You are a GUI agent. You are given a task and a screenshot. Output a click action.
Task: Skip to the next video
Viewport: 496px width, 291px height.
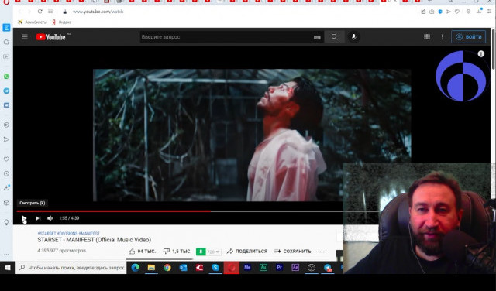pos(38,218)
